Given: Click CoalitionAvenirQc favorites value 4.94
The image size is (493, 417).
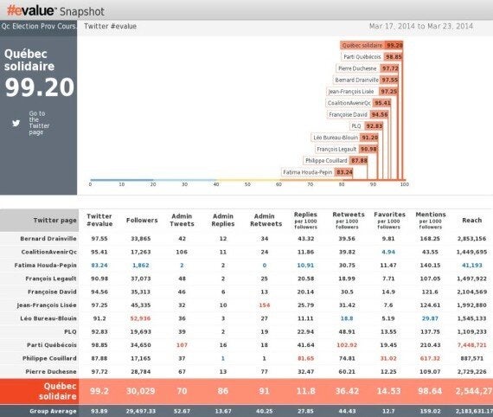Looking at the screenshot, I should 388,252.
